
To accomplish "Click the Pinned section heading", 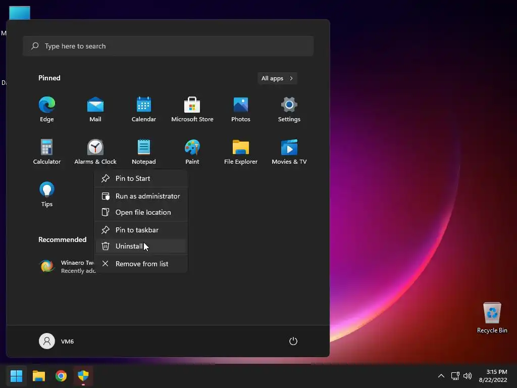I will pyautogui.click(x=49, y=78).
